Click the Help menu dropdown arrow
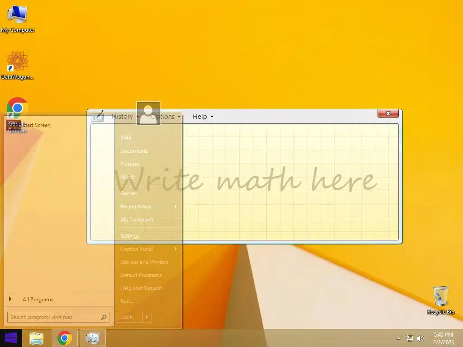 pyautogui.click(x=212, y=117)
